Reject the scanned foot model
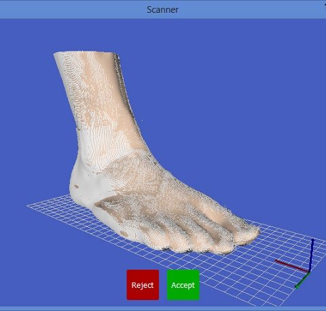The width and height of the screenshot is (326, 311). point(143,285)
